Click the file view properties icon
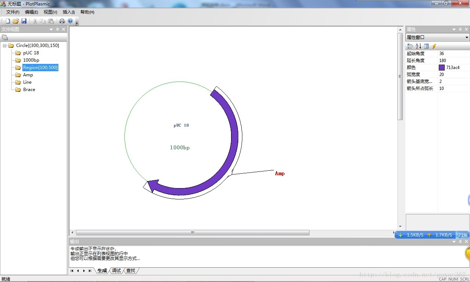The image size is (470, 282). tap(5, 37)
